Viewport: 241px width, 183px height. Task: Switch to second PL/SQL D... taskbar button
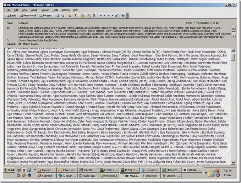coord(130,170)
